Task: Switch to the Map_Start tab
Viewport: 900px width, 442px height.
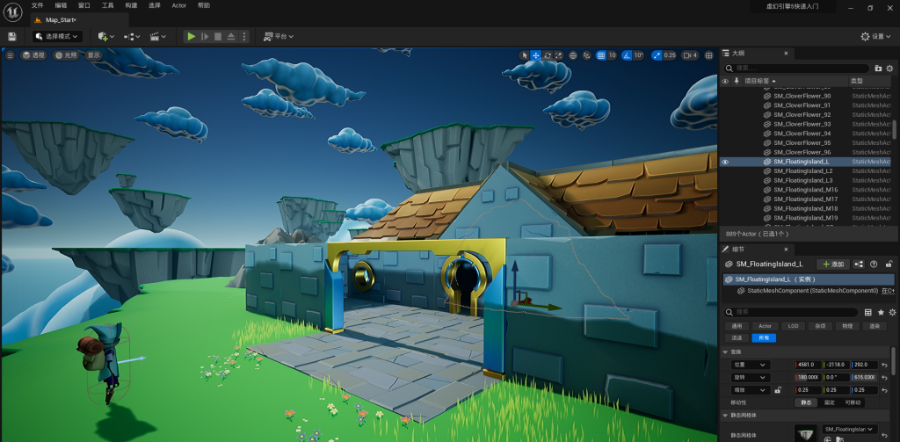Action: [61, 19]
